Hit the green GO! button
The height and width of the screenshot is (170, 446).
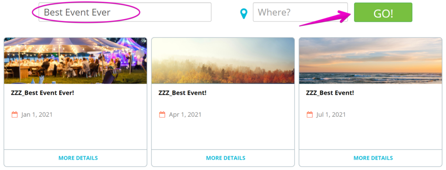point(383,12)
